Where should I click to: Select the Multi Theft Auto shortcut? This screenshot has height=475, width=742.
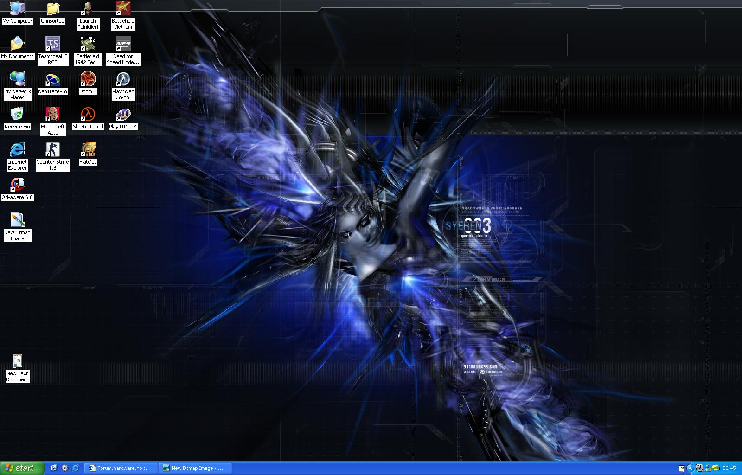coord(52,121)
